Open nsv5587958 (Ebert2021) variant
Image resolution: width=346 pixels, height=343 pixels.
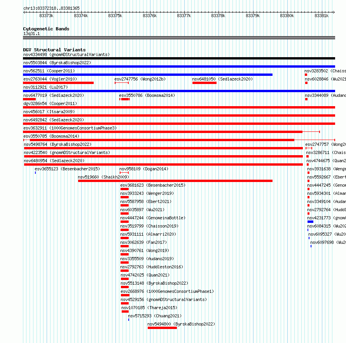[146, 201]
